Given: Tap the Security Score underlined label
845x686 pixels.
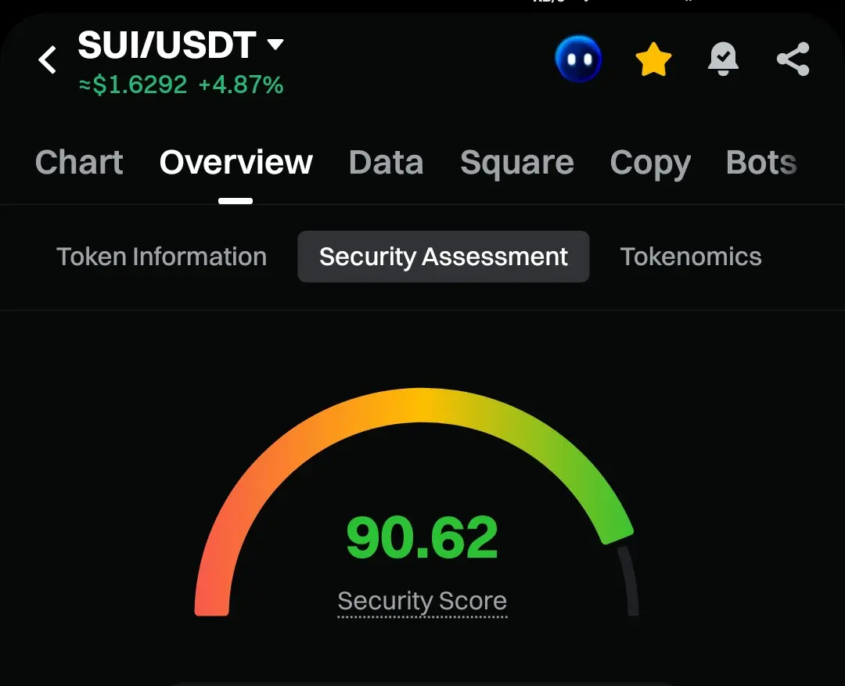Looking at the screenshot, I should (x=422, y=602).
